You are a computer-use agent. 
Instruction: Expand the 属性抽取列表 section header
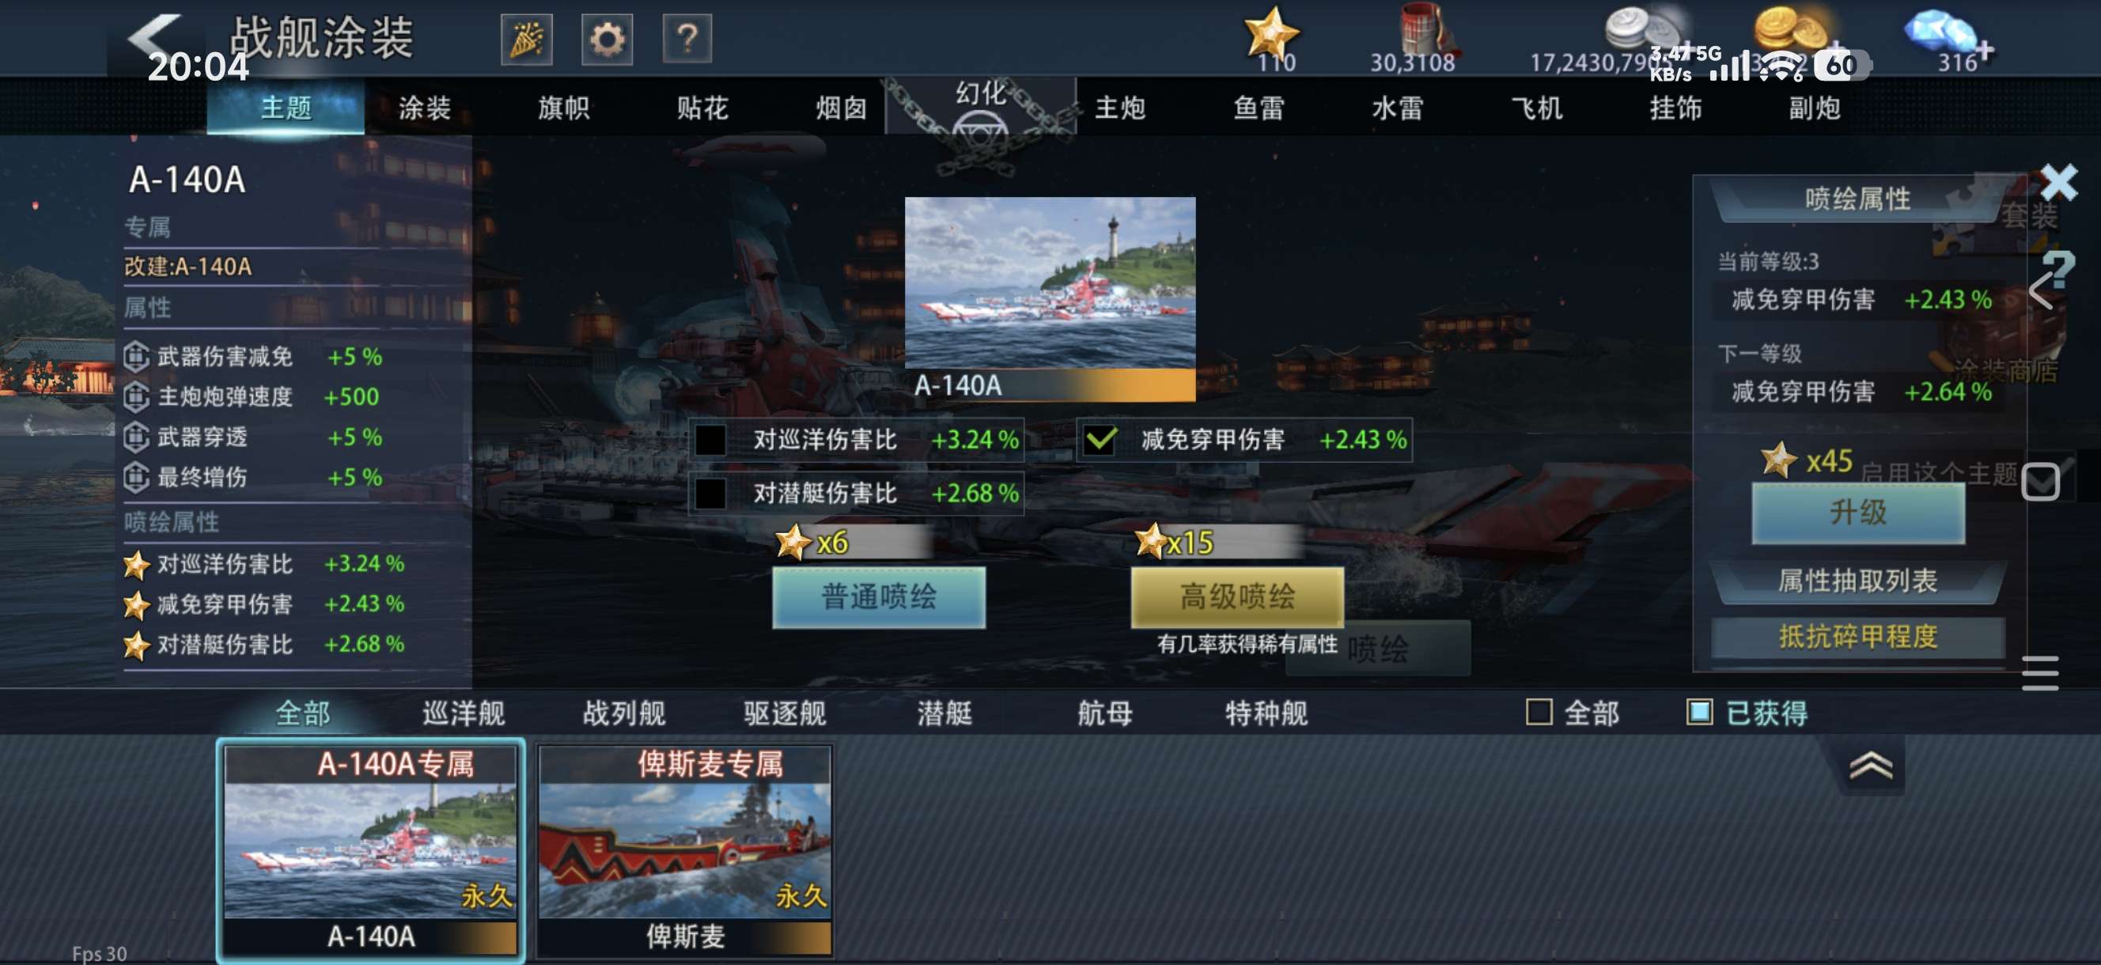1857,581
